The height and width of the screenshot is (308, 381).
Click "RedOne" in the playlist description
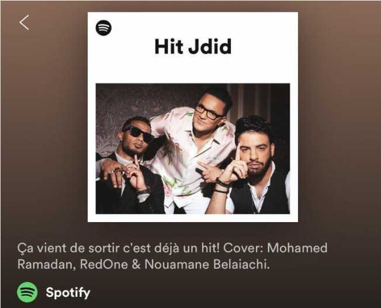[104, 264]
